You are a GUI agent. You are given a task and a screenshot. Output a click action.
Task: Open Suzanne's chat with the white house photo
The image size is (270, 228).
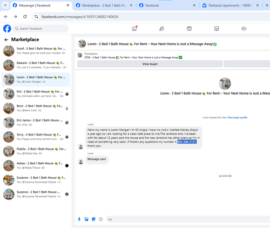click(36, 194)
